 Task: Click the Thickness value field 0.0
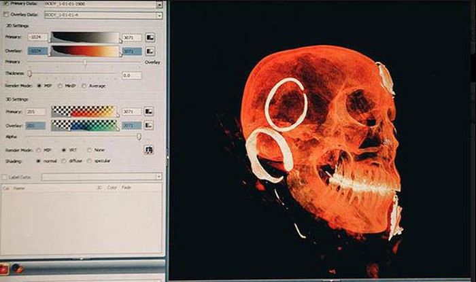tap(132, 75)
